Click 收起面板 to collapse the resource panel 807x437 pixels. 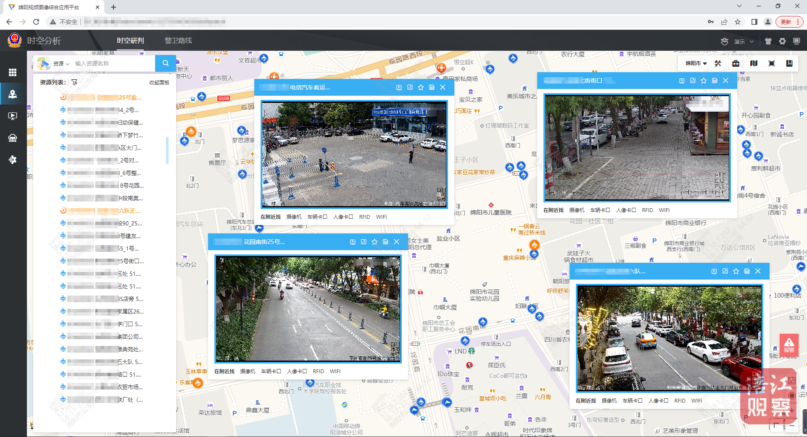tap(159, 83)
